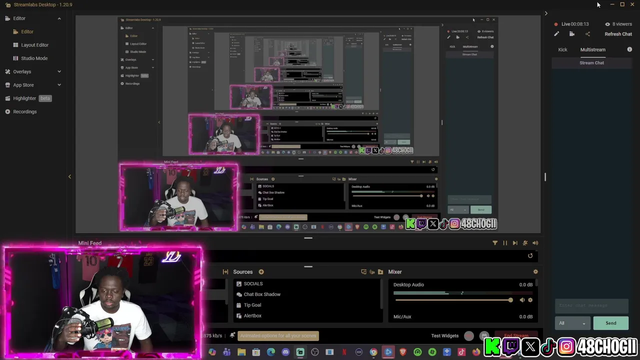Collapse the Editor sidebar group
This screenshot has width=640, height=360.
pos(59,18)
